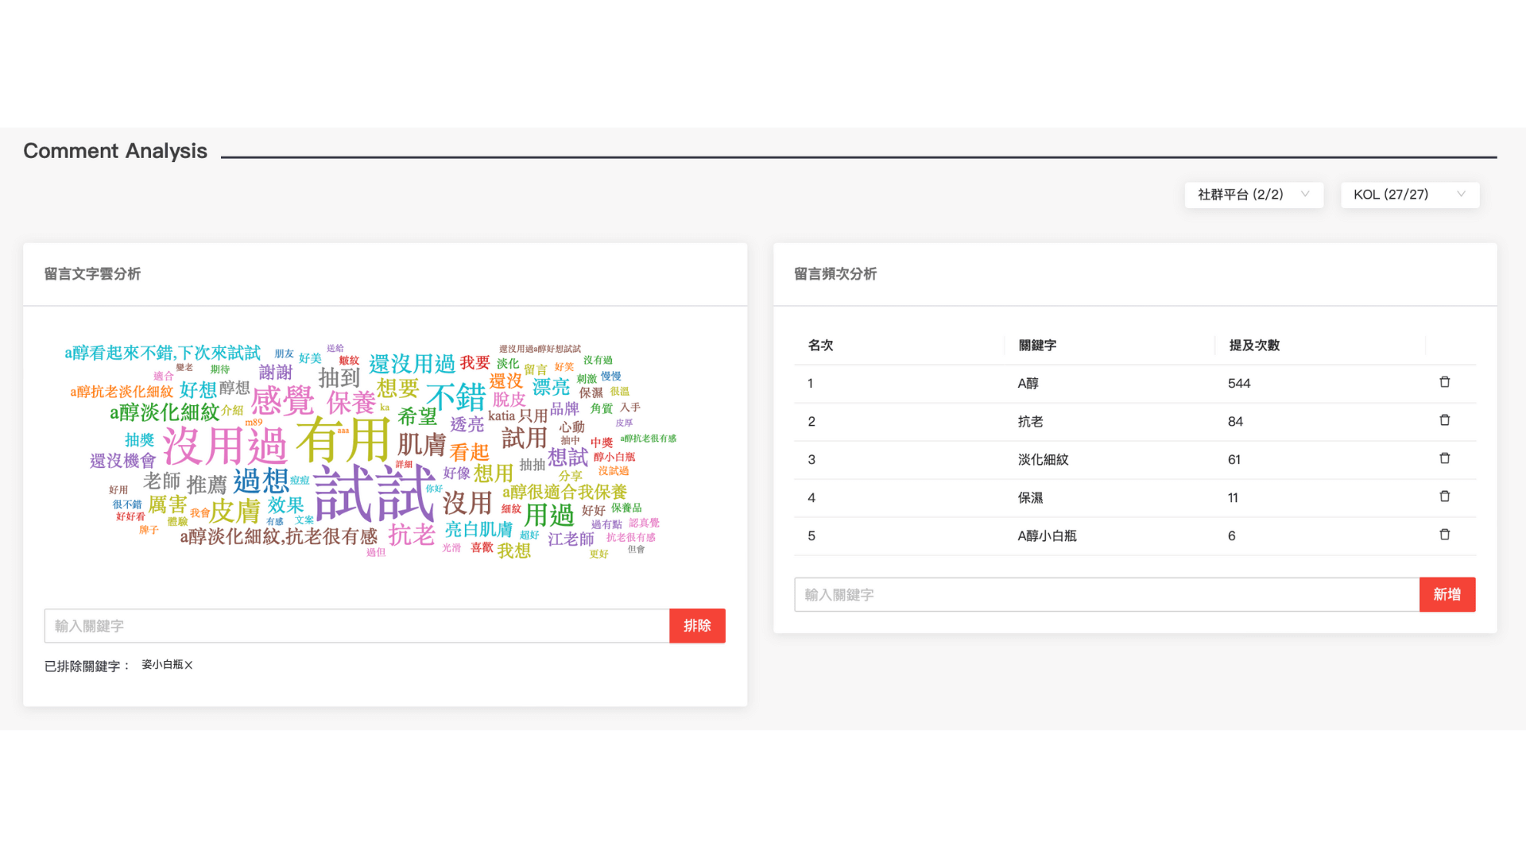Screen dimensions: 1526x858
Task: Click the word 有用 in cloud
Action: (x=343, y=439)
